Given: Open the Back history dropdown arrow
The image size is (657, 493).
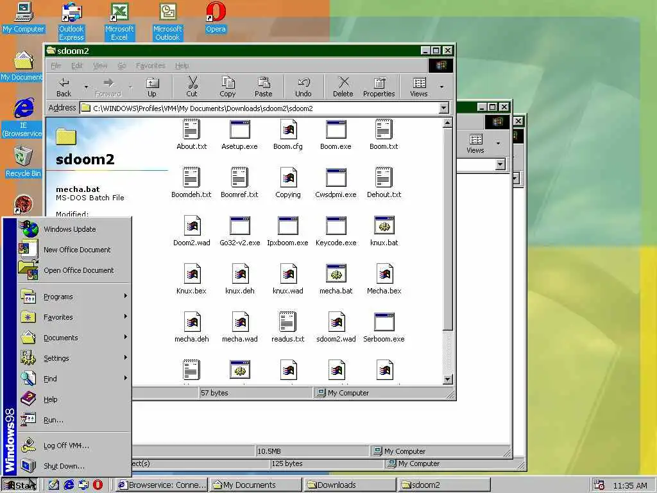Looking at the screenshot, I should point(86,87).
